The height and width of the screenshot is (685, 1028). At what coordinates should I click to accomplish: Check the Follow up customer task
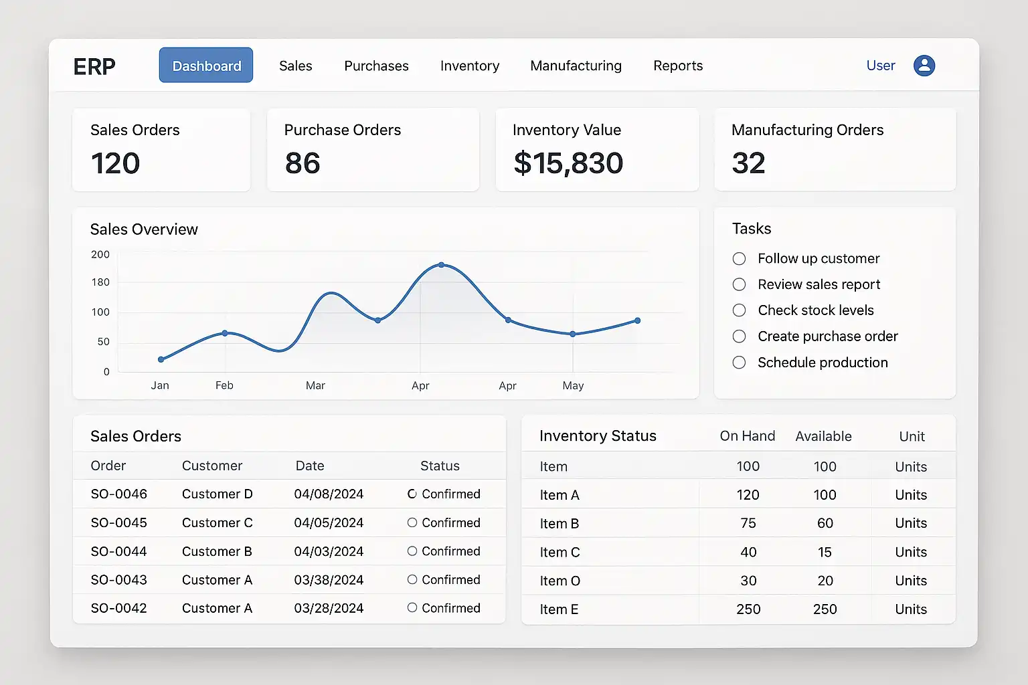click(x=739, y=259)
